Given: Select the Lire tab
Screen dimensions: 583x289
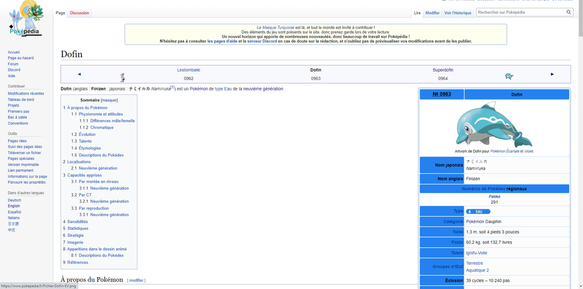Looking at the screenshot, I should click(417, 13).
